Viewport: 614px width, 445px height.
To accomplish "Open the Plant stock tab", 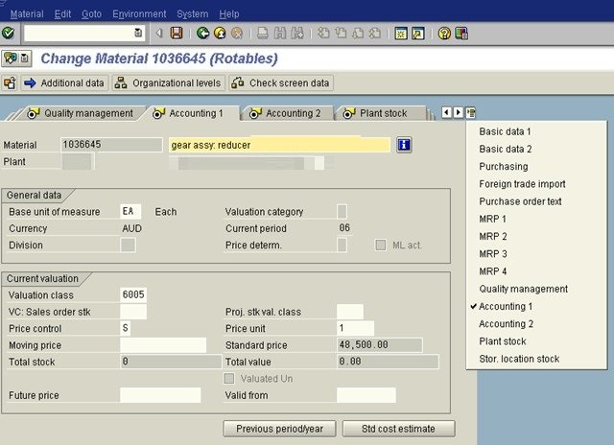I will [380, 113].
